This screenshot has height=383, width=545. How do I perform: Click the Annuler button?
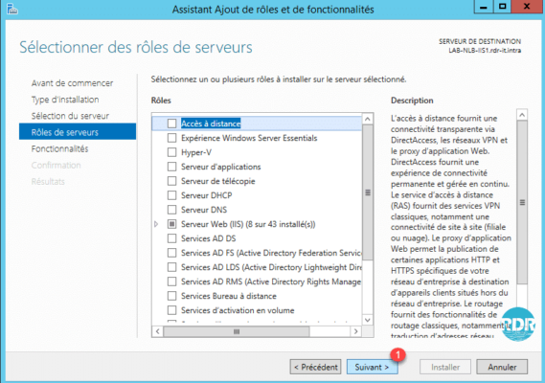point(502,367)
